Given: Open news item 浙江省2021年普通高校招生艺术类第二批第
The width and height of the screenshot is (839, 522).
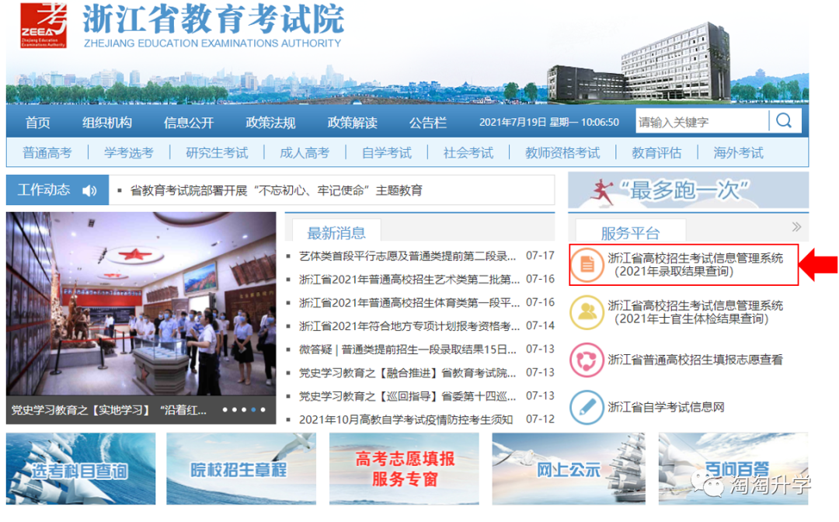Looking at the screenshot, I should click(x=409, y=279).
